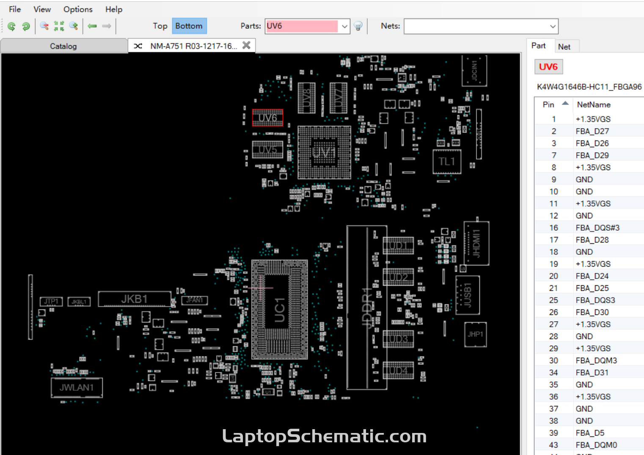The image size is (644, 455).
Task: Click the JFAN1 fan connector
Action: tap(195, 300)
